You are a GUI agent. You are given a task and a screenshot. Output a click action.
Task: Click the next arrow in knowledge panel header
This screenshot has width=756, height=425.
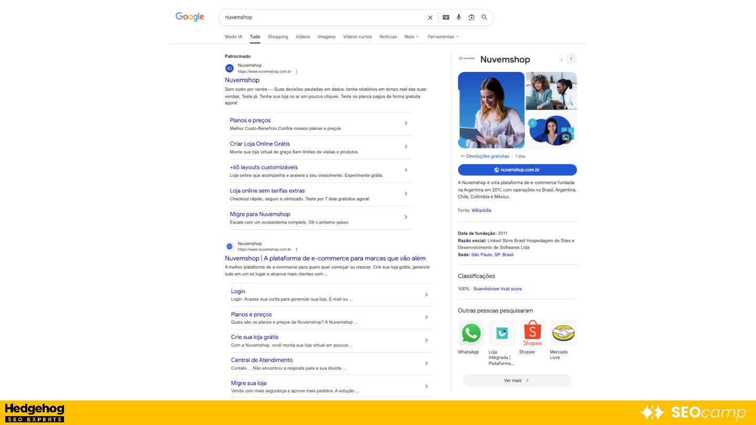571,59
